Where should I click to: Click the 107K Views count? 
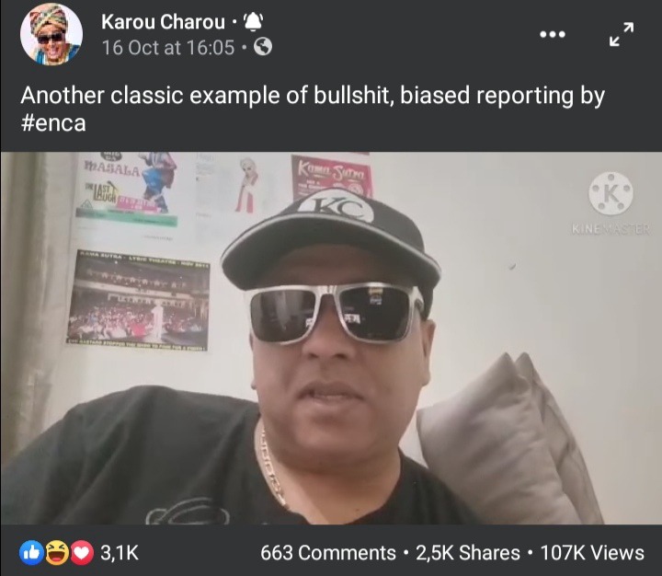592,553
